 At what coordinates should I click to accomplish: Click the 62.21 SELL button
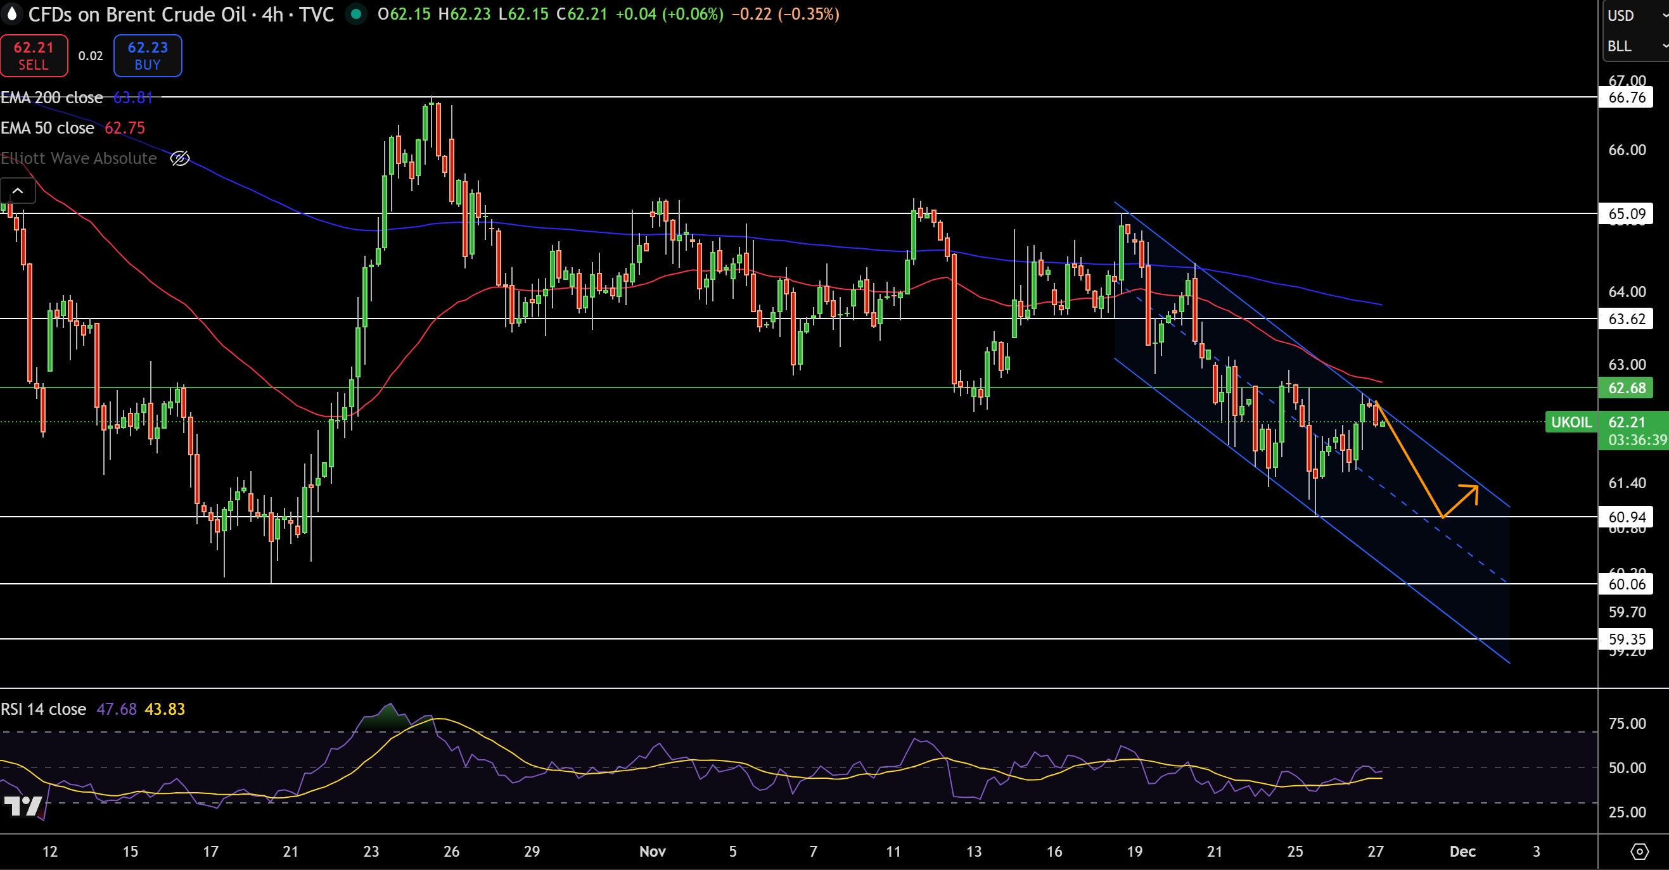[x=34, y=56]
